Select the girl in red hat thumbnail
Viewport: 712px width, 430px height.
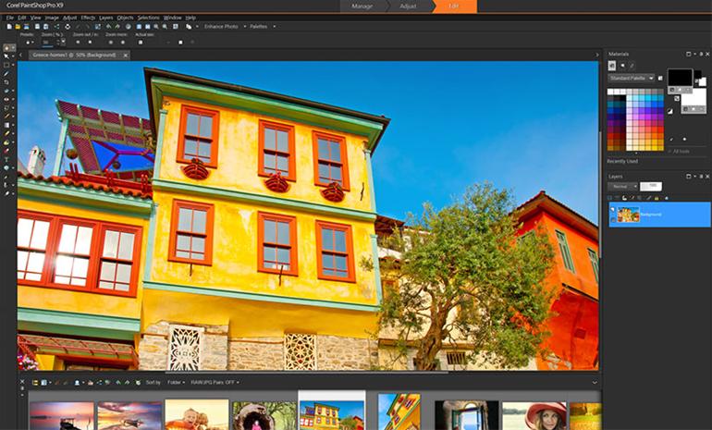pos(533,415)
